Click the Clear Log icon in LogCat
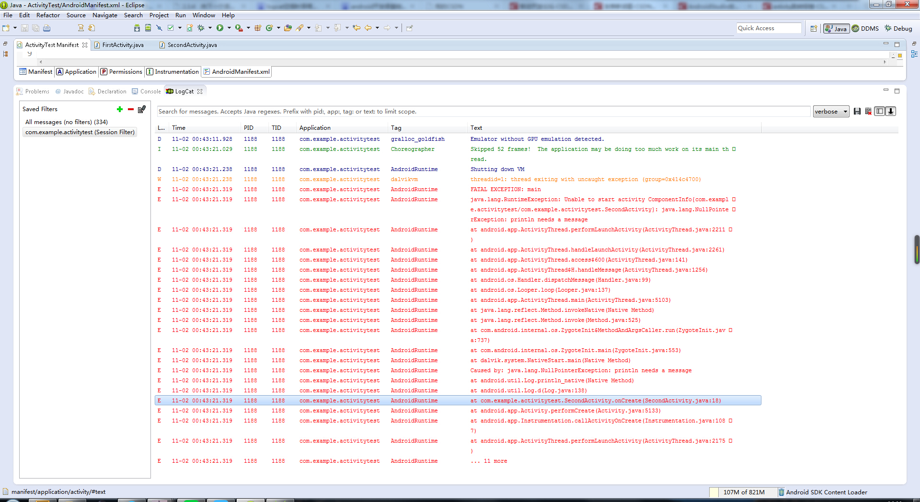Screen dimensions: 920x502 point(868,112)
